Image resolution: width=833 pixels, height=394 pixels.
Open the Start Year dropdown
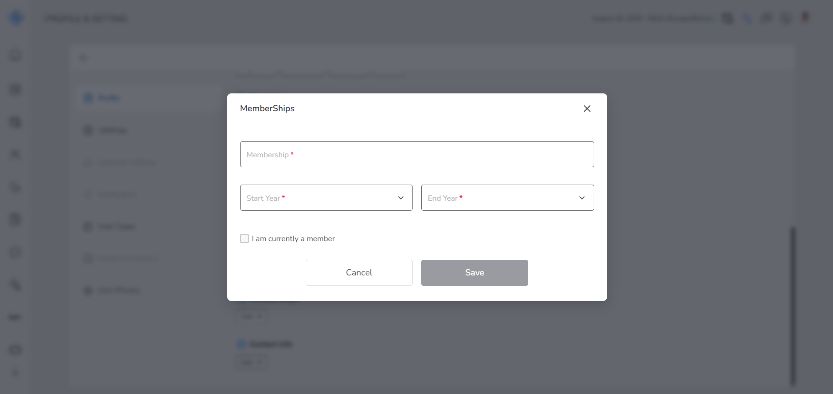pos(326,198)
